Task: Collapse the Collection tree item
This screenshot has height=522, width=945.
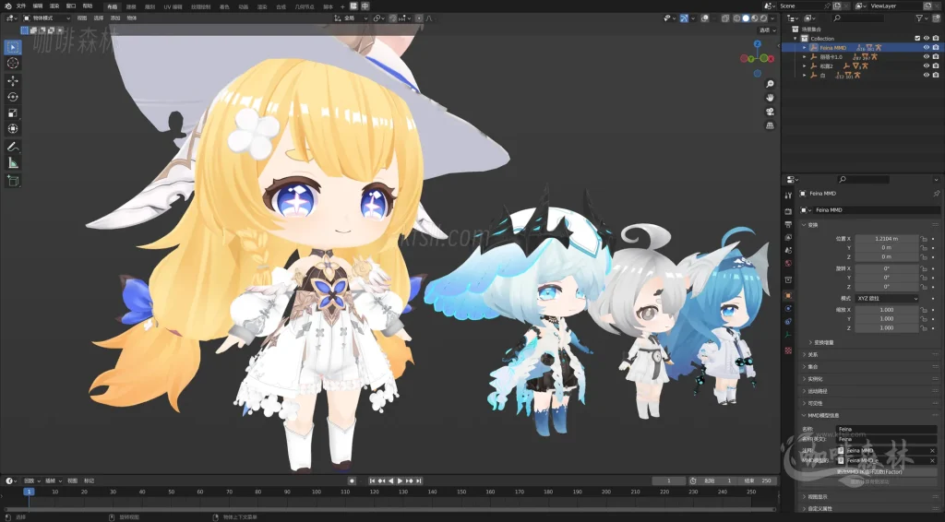Action: (x=795, y=39)
